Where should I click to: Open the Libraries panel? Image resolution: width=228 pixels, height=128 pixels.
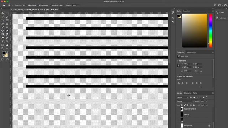click(x=221, y=18)
